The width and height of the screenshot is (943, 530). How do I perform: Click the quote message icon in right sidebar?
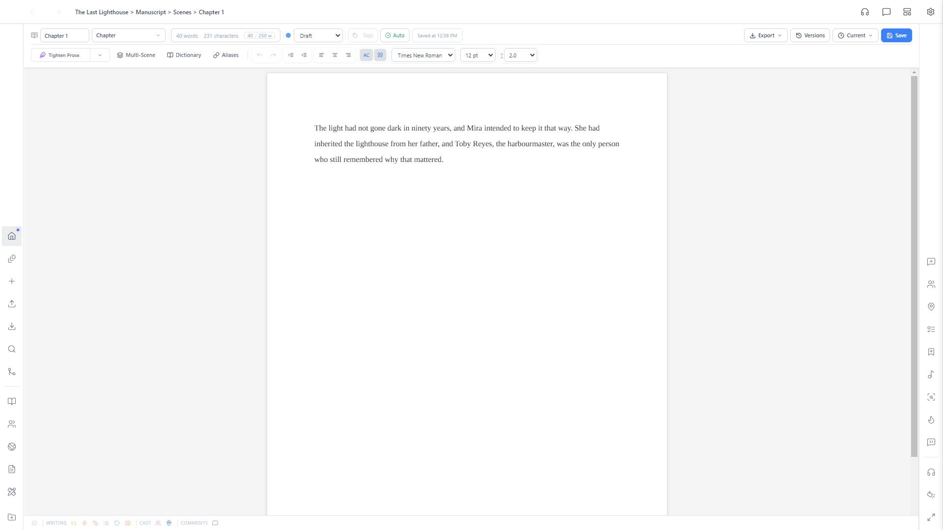(931, 442)
